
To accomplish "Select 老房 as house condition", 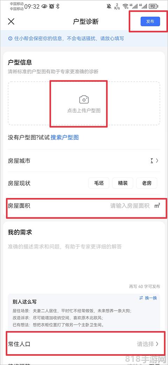I will 147,183.
